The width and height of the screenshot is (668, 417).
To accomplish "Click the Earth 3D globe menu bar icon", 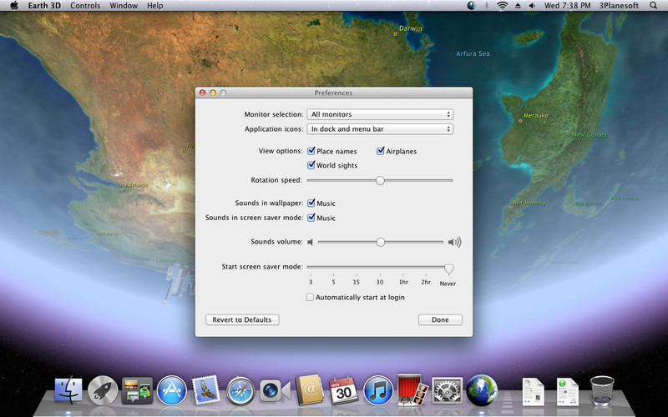I will coord(471,6).
